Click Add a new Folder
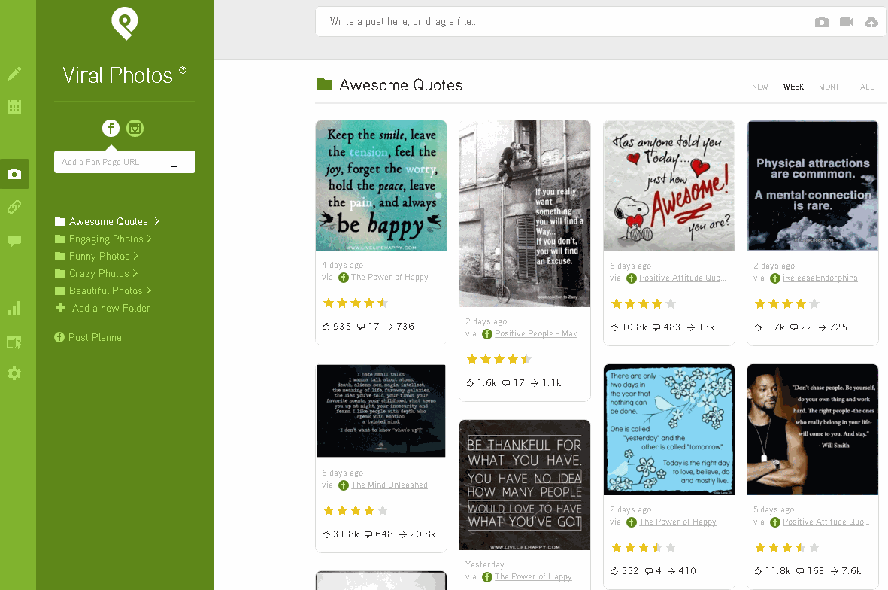This screenshot has height=590, width=888. [x=111, y=309]
